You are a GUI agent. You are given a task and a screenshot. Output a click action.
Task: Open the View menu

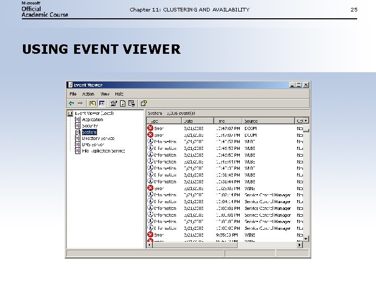tap(105, 94)
